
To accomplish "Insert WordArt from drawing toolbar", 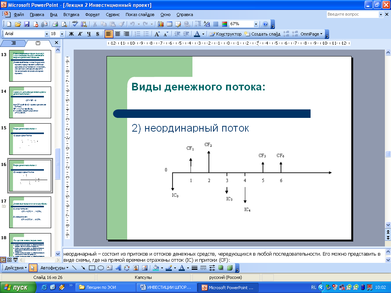I will (x=118, y=268).
